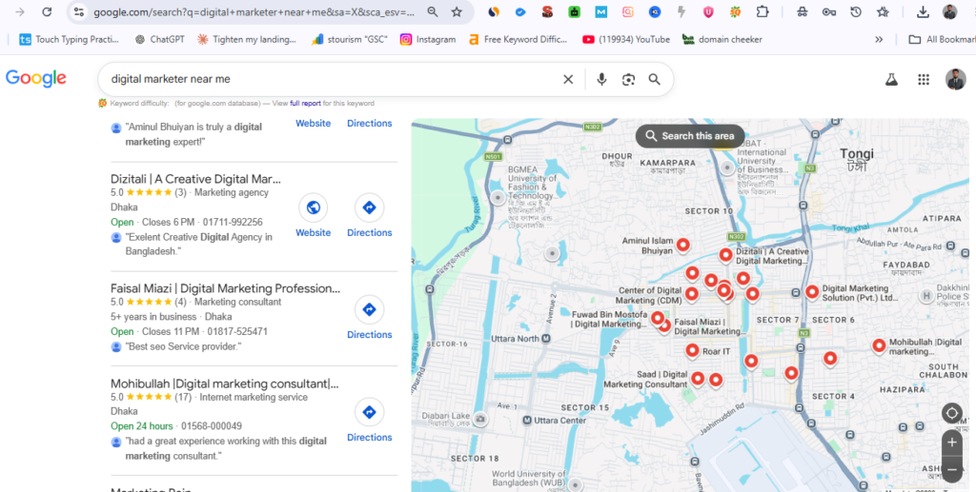This screenshot has height=492, width=976.
Task: Select the Center of Digital Marketing pin
Action: pos(692,294)
